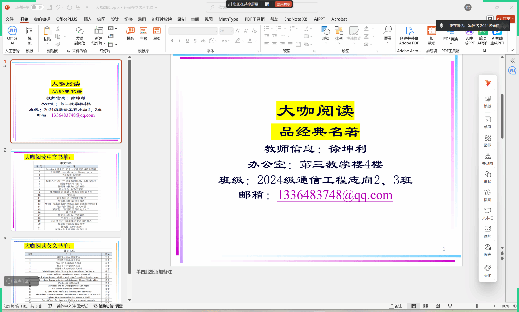This screenshot has height=312, width=519.
Task: Click 结束共享 to stop screen sharing
Action: (x=283, y=4)
